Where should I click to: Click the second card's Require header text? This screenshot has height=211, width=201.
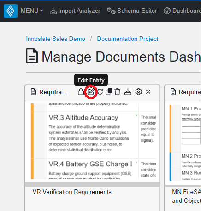190,92
